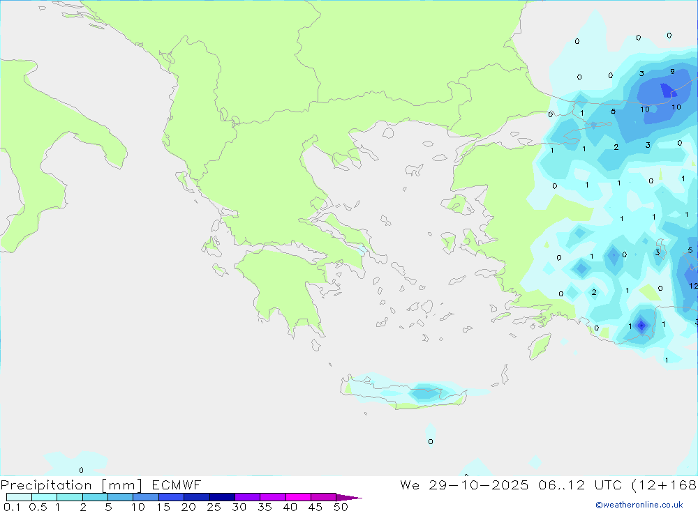Click the "0.1" legend scale label

[x=12, y=507]
